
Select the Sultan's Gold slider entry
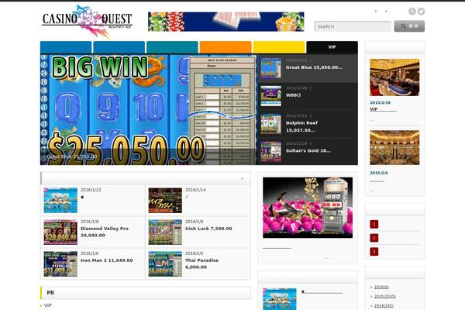(308, 152)
